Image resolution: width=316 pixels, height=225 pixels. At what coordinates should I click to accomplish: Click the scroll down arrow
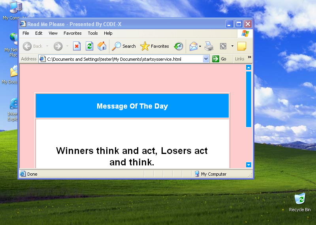click(x=249, y=165)
